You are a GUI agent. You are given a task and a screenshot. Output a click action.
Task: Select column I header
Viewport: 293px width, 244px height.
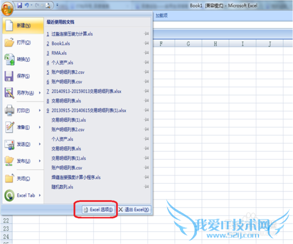coord(243,44)
